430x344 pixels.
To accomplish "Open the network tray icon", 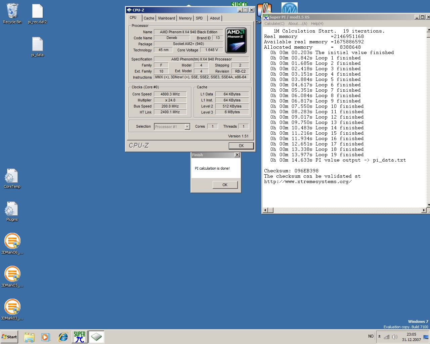I will (387, 337).
